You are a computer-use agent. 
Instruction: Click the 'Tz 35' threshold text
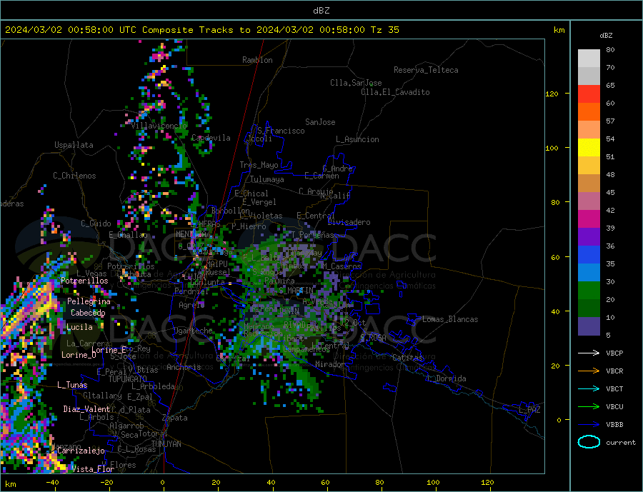[x=384, y=29]
